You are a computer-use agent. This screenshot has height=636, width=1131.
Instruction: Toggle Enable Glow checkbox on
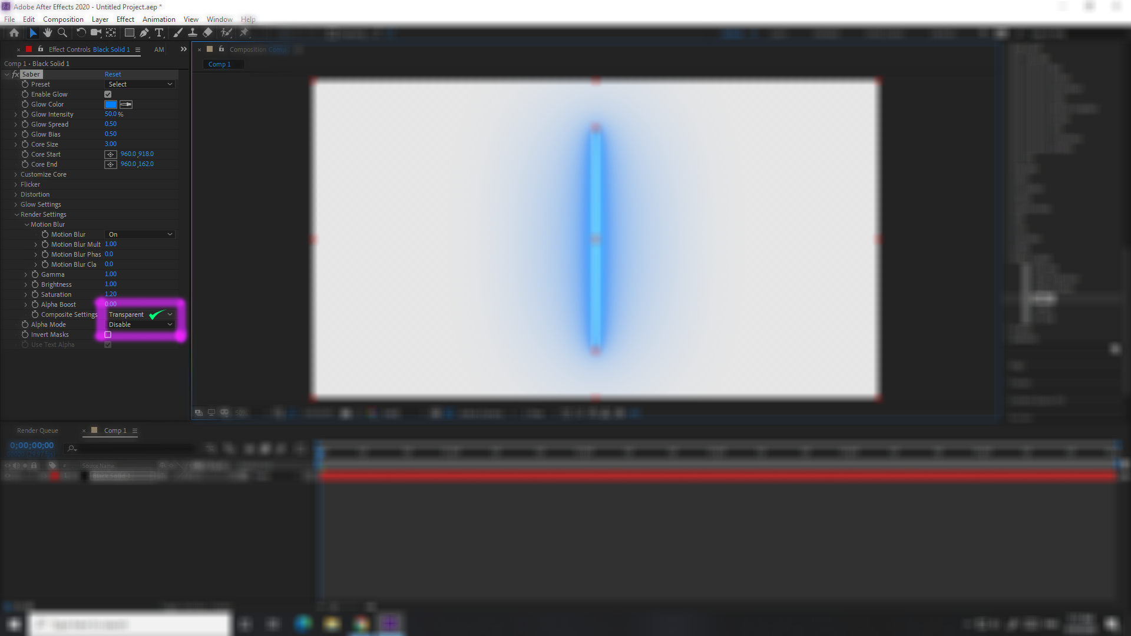click(108, 93)
